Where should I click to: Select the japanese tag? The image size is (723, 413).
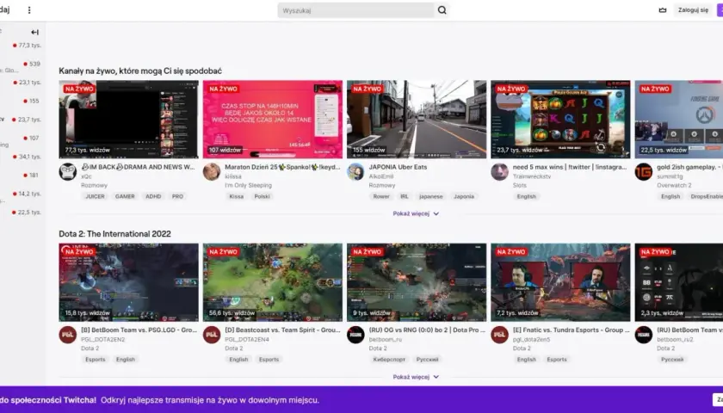(x=430, y=196)
